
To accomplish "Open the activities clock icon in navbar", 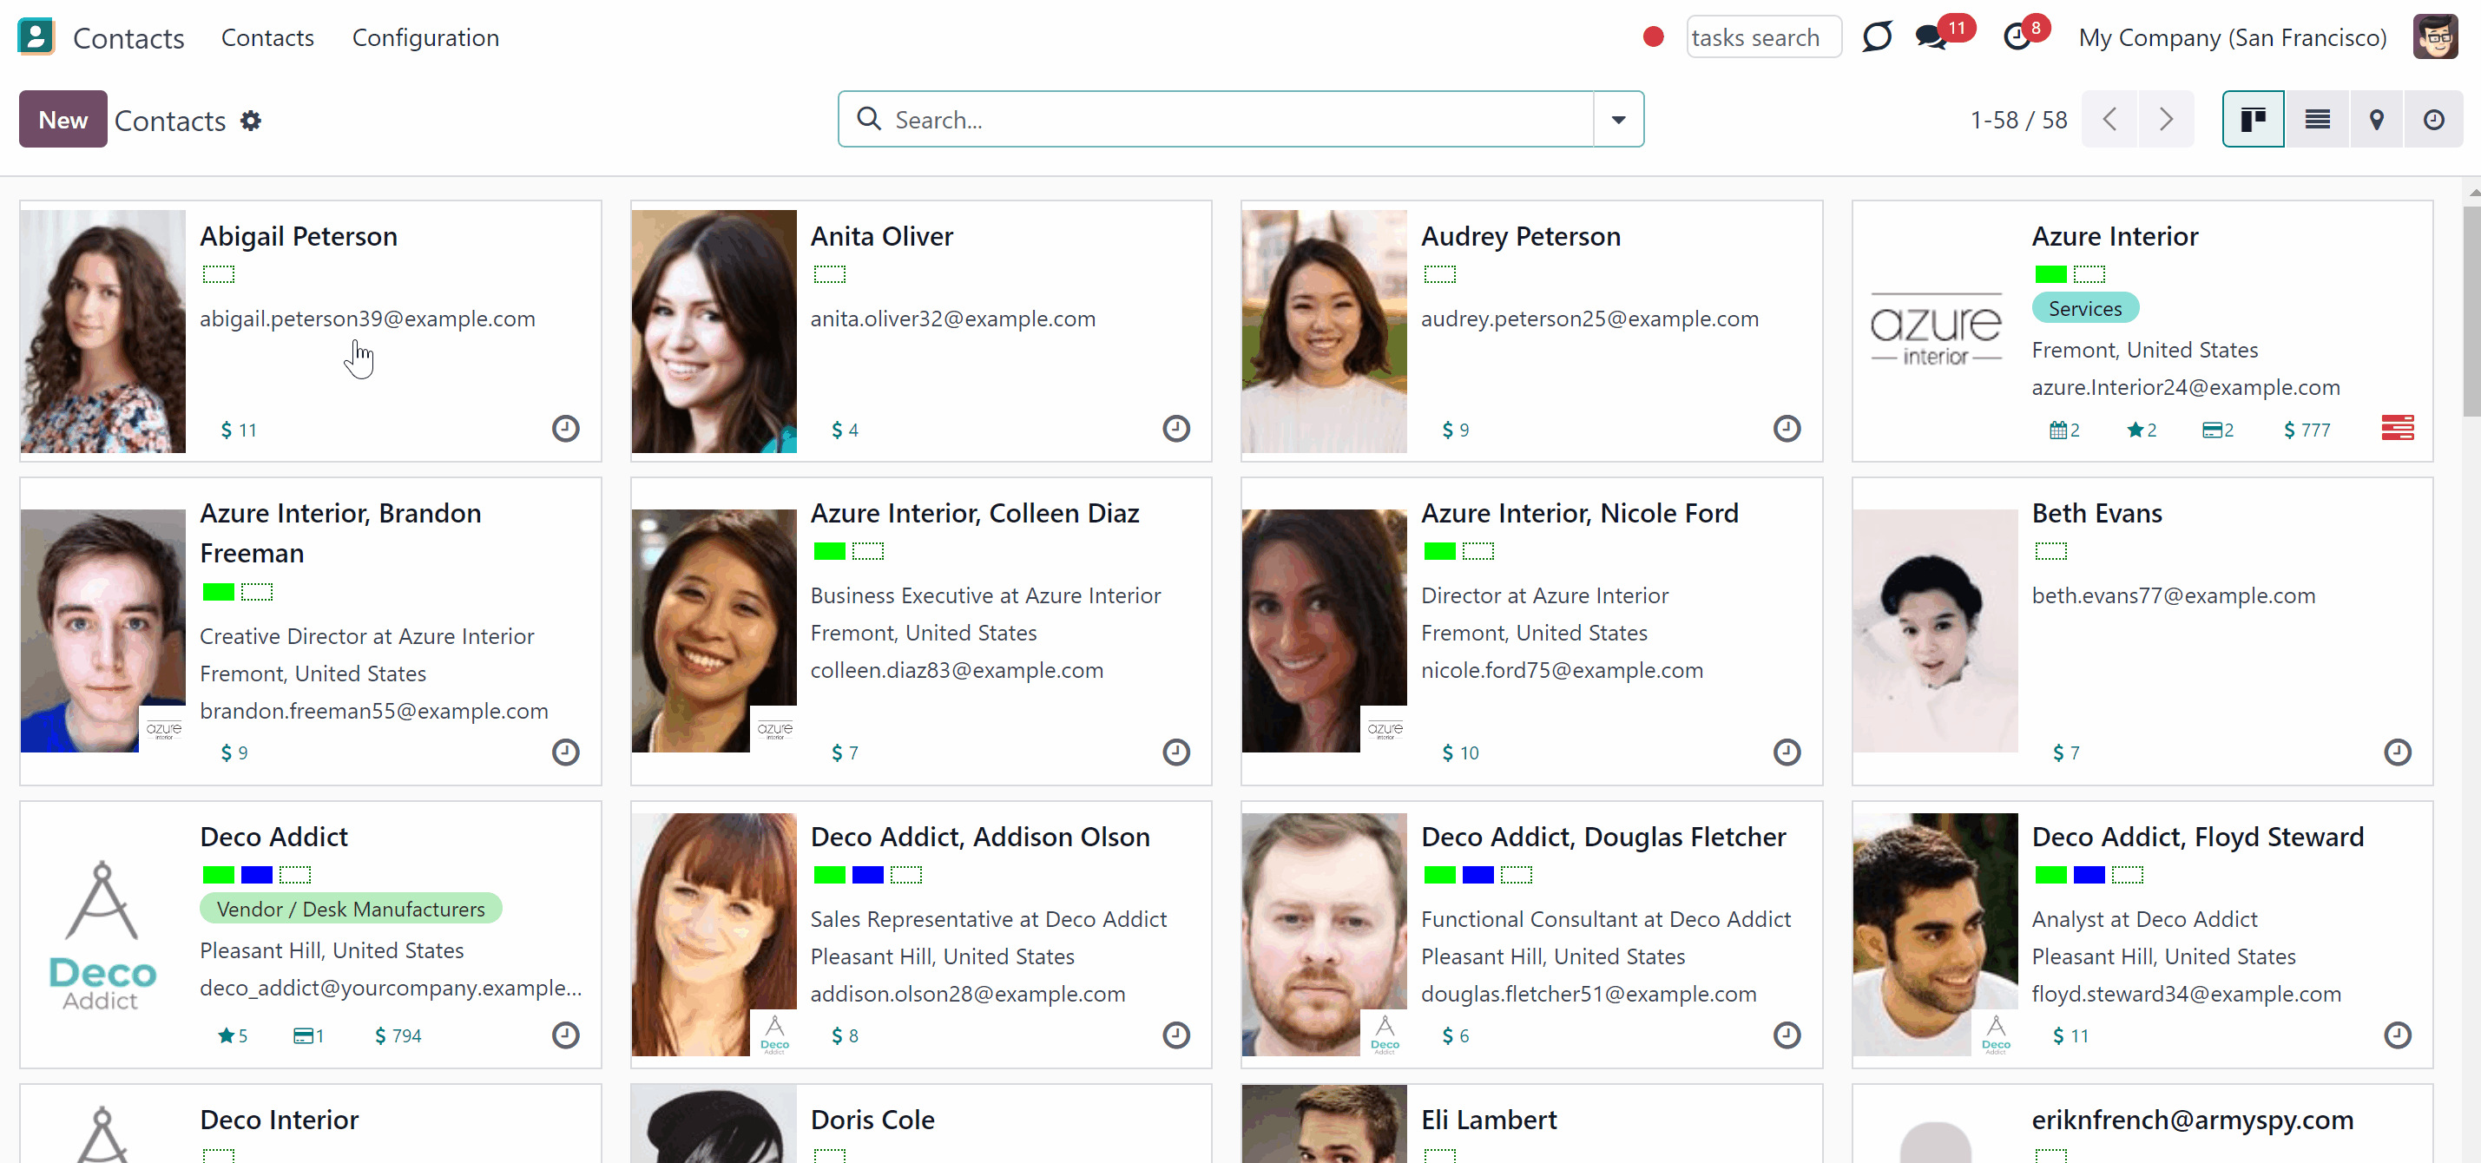I will point(2017,37).
